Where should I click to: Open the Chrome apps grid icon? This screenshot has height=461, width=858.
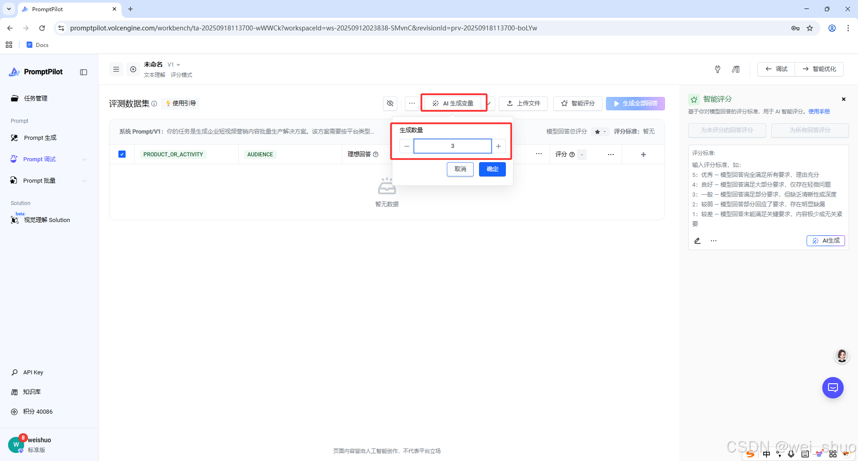pyautogui.click(x=9, y=45)
